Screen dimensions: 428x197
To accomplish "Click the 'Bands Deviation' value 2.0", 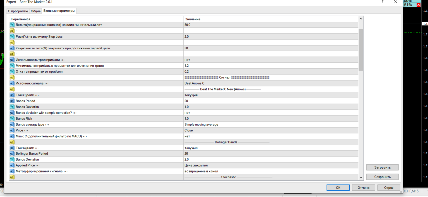I will 271,159.
